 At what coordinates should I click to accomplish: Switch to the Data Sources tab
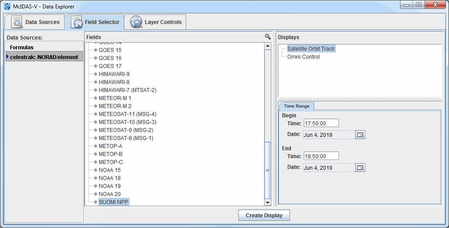(34, 22)
